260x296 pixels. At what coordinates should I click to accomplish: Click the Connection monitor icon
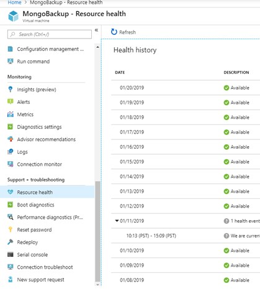pos(11,164)
